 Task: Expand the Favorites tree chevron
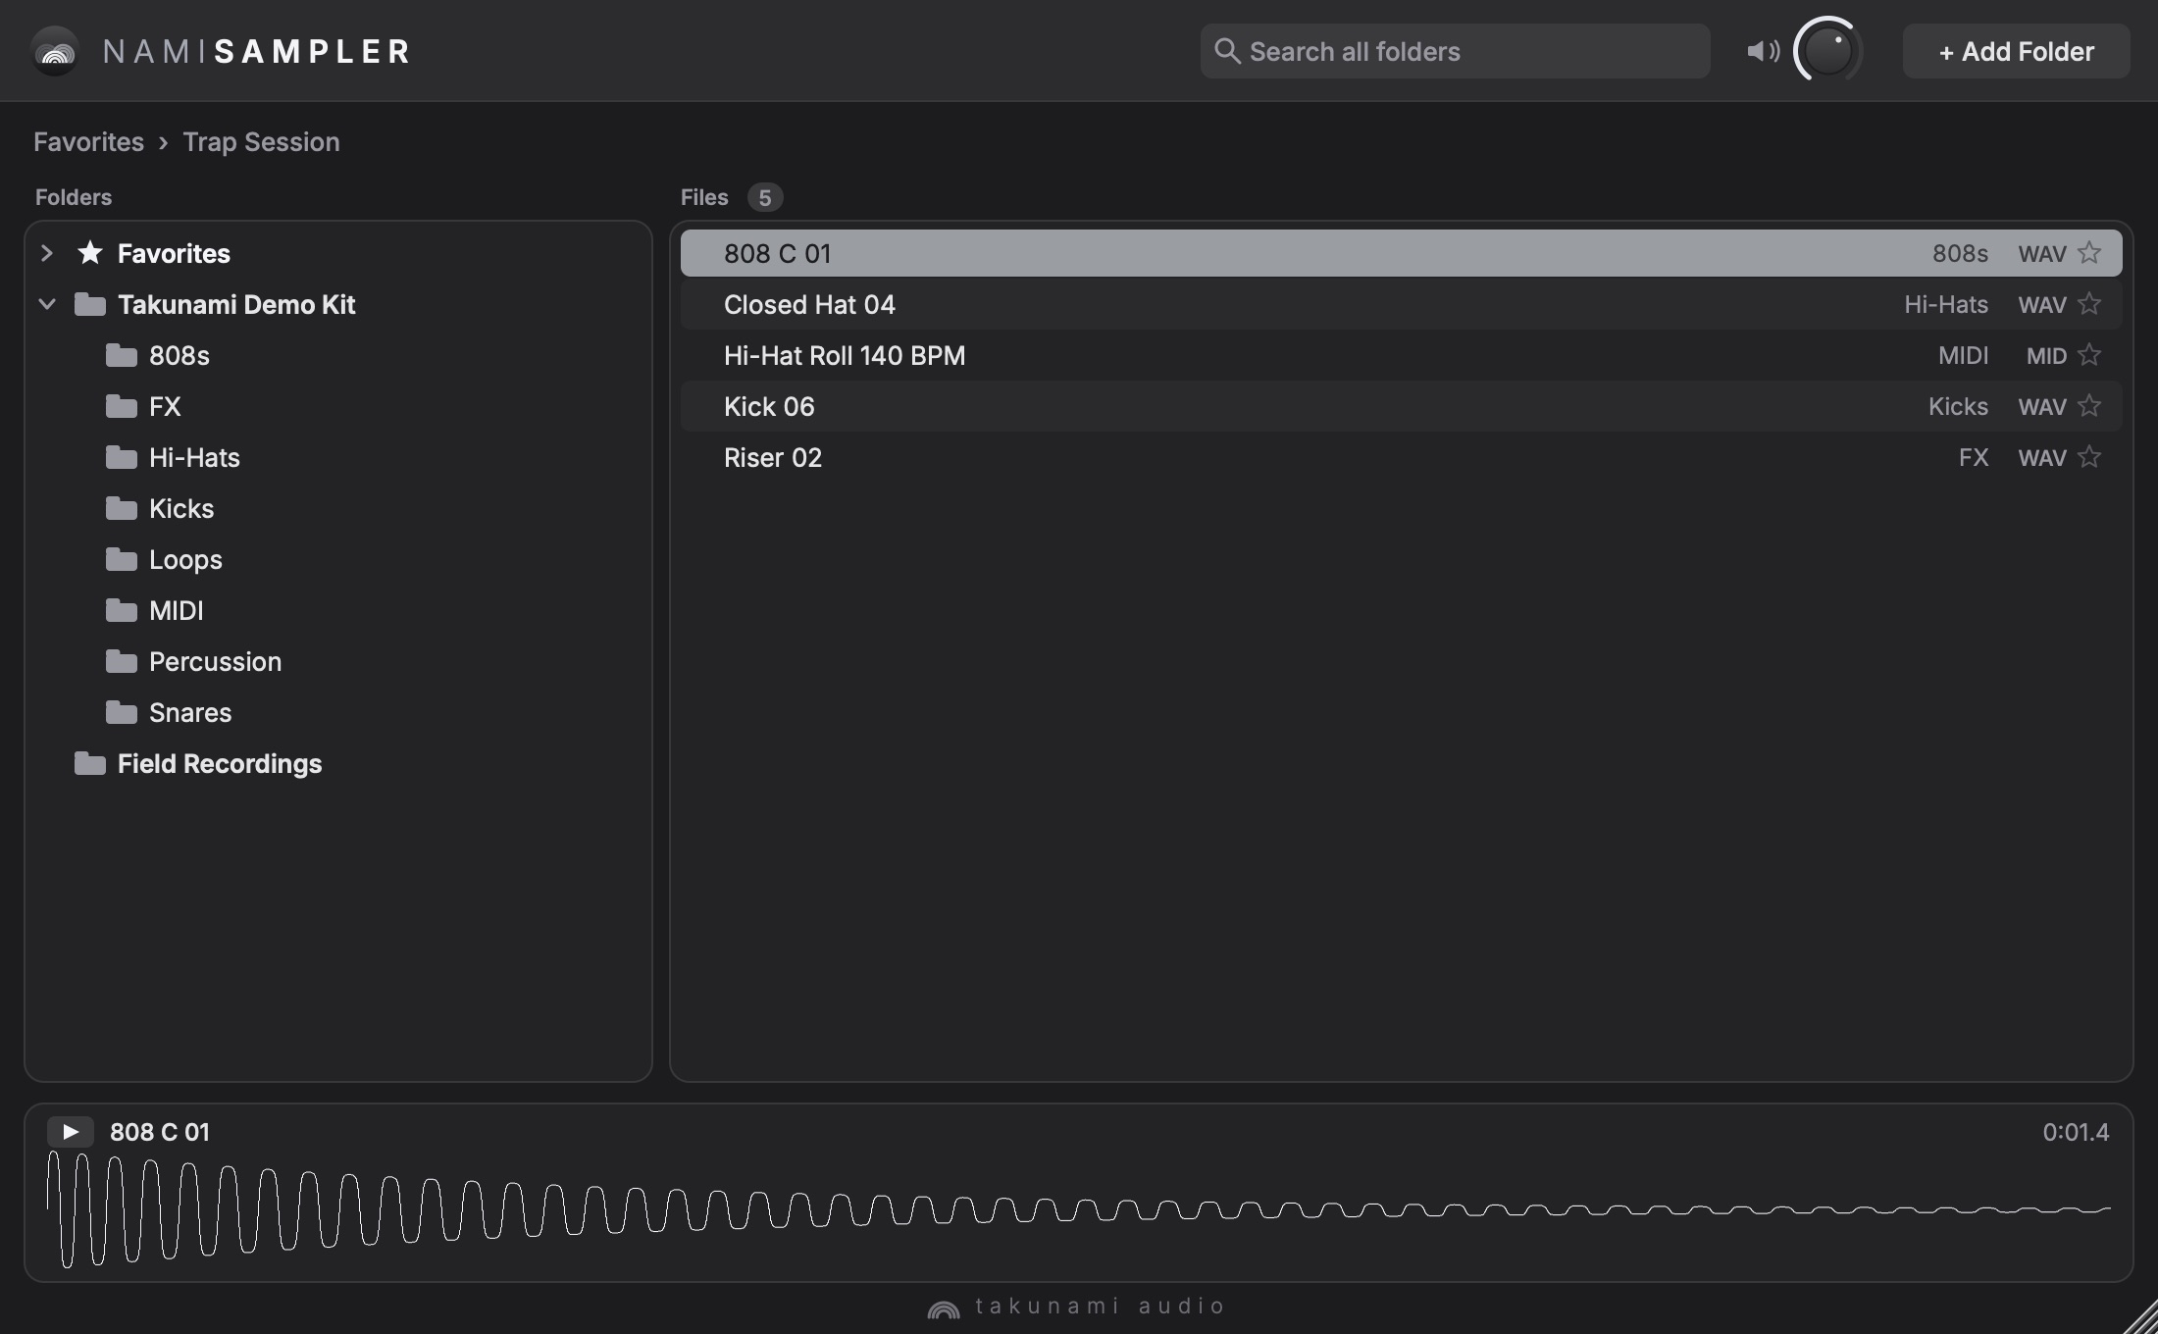[x=46, y=253]
